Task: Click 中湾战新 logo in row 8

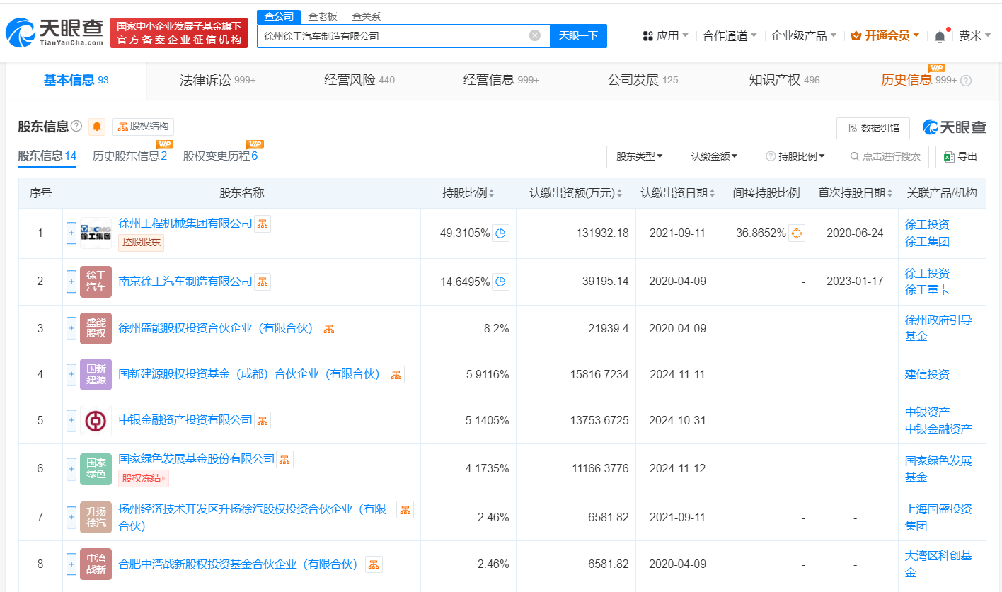Action: coord(96,564)
